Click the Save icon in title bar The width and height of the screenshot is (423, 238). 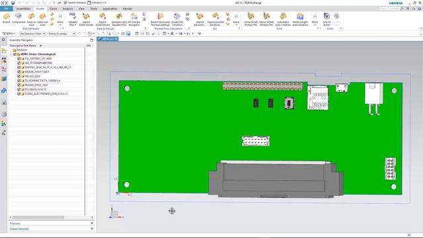click(13, 3)
